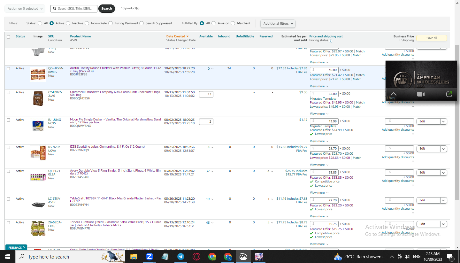This screenshot has height=263, width=460.
Task: Expand the Additional filters dropdown
Action: (x=278, y=23)
